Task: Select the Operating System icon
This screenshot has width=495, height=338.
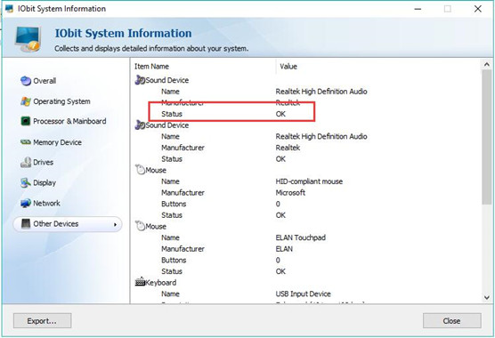Action: coord(26,101)
